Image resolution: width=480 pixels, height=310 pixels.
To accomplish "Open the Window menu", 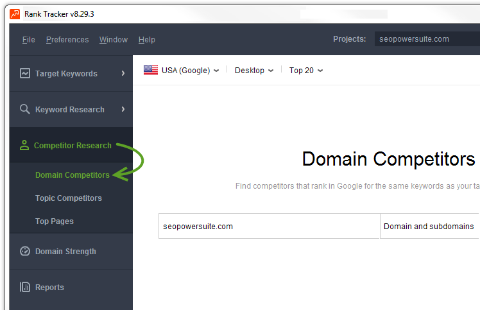I will 114,40.
